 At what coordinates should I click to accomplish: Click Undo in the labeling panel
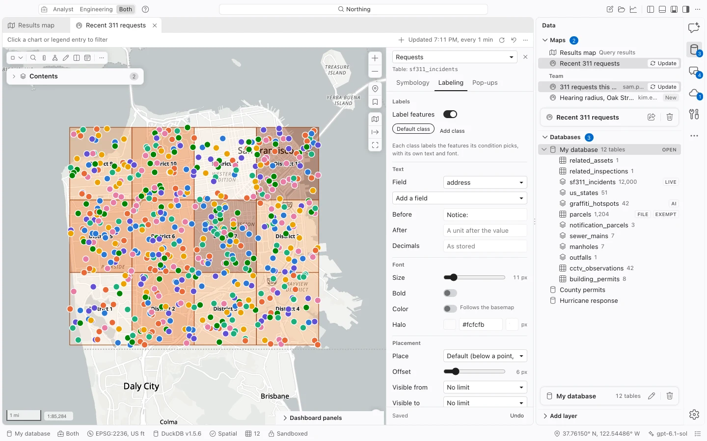pyautogui.click(x=517, y=416)
